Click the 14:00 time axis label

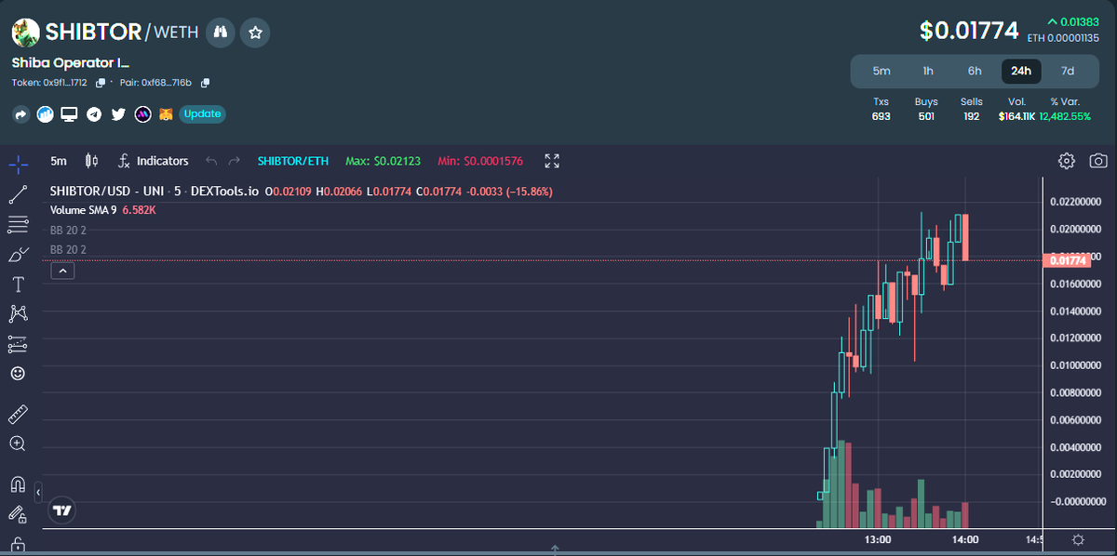click(x=964, y=539)
